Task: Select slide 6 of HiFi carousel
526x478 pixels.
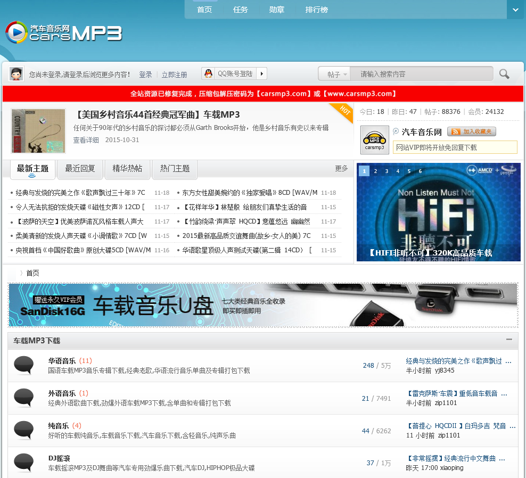Action: tap(420, 171)
